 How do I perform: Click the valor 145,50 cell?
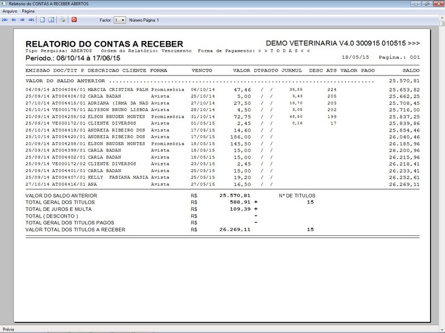point(241,144)
